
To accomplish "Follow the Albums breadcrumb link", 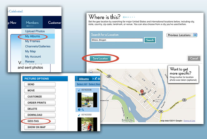I will point(84,79).
